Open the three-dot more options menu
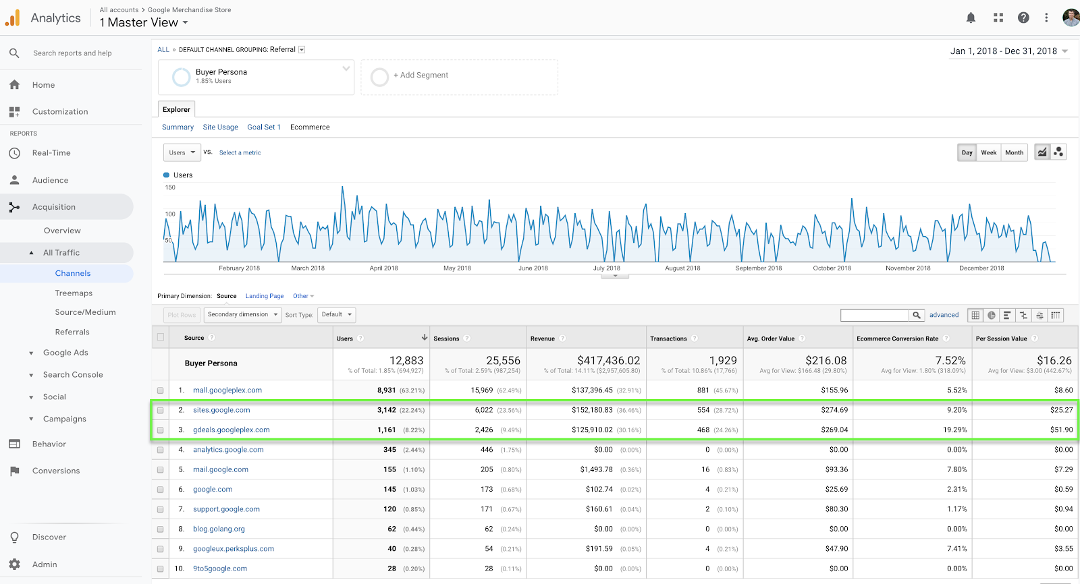Viewport: 1080px width, 584px height. click(x=1046, y=18)
